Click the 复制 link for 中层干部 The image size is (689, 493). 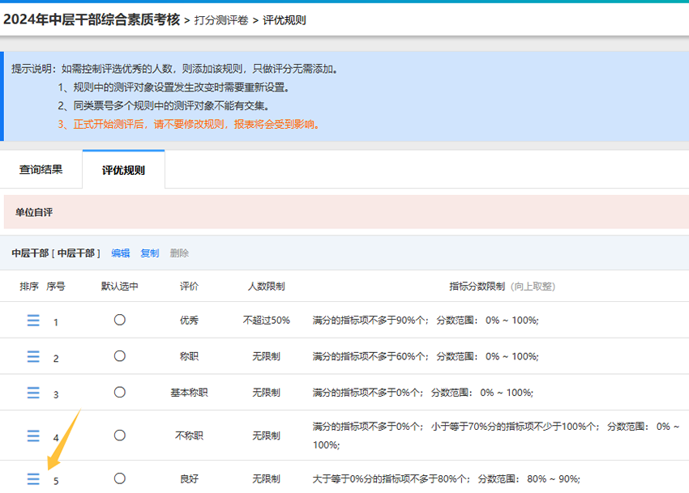(150, 253)
